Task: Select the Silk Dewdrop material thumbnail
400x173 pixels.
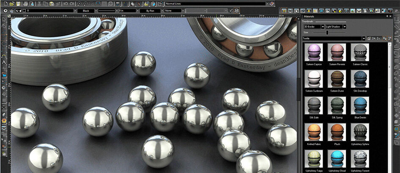Action: coord(360,79)
